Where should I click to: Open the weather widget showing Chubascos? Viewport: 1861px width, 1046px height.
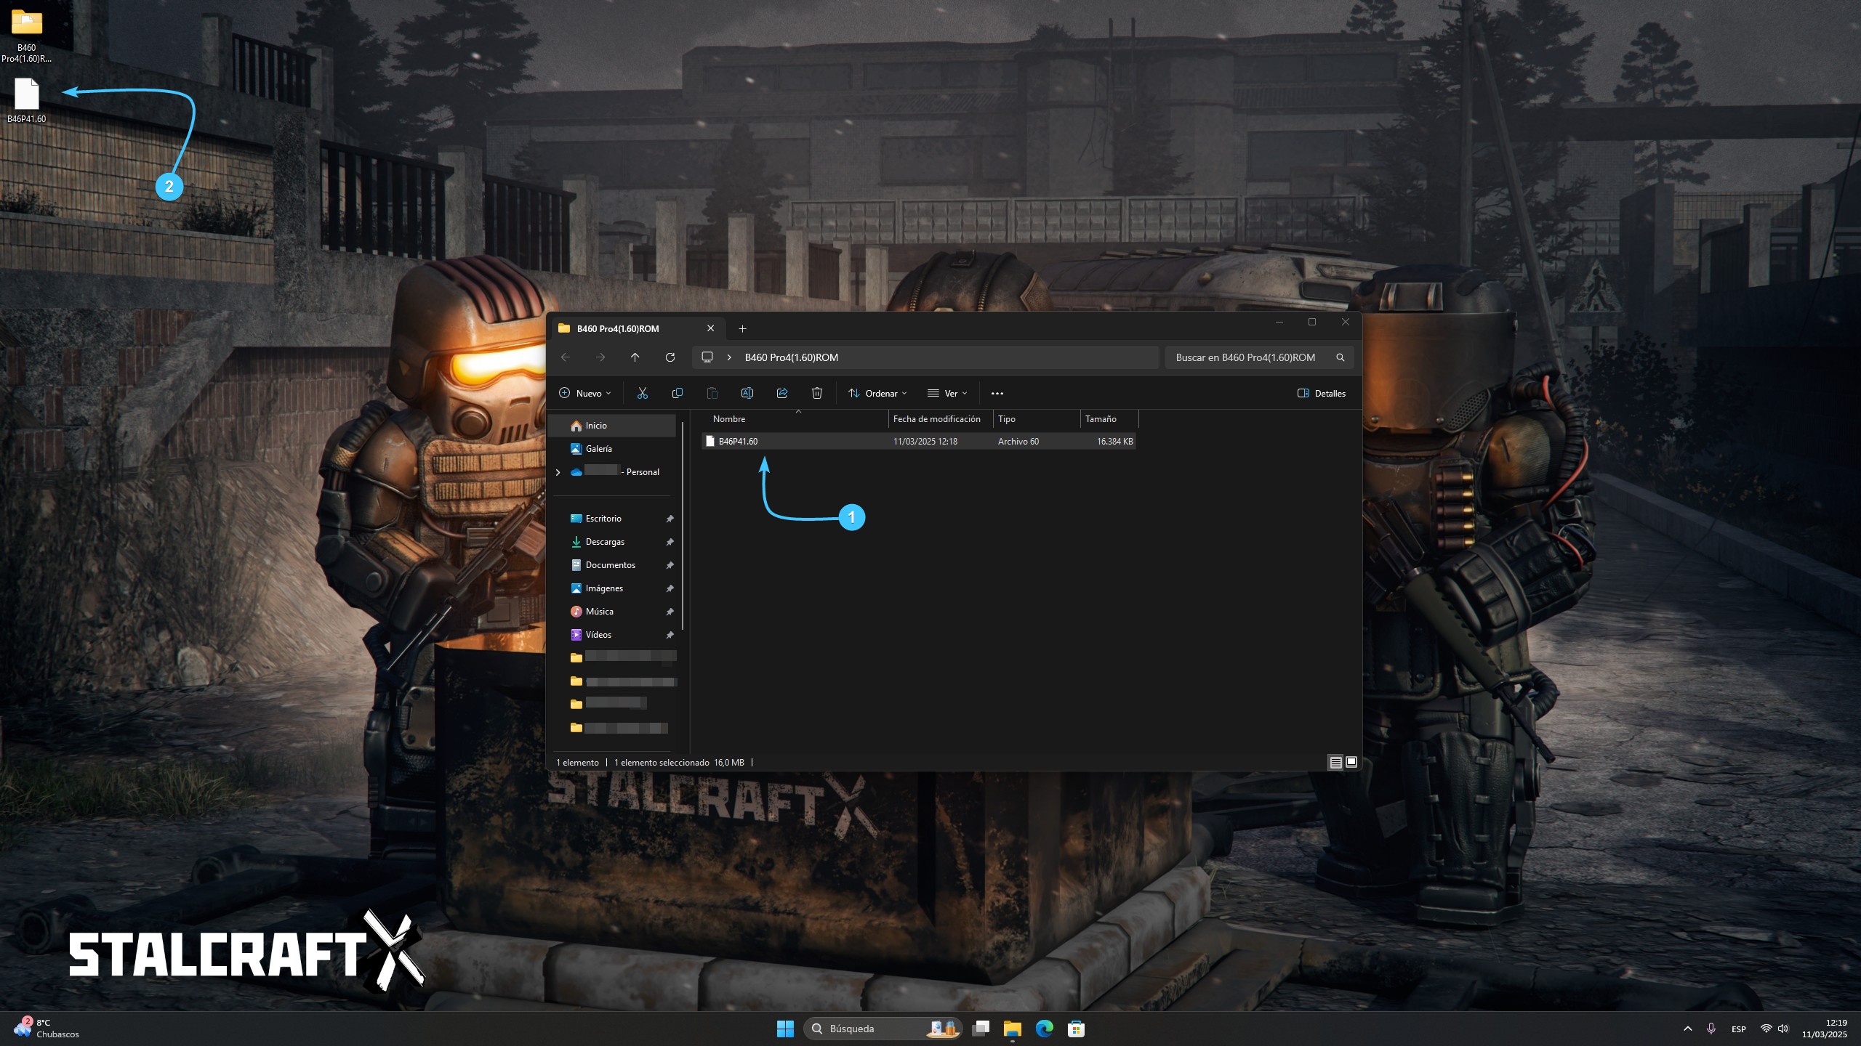point(47,1029)
